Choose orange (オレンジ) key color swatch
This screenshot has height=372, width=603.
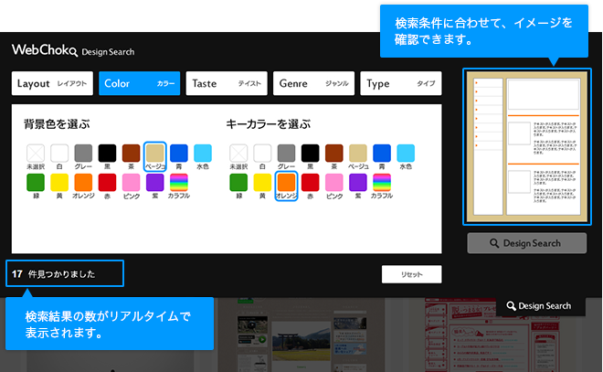point(286,183)
